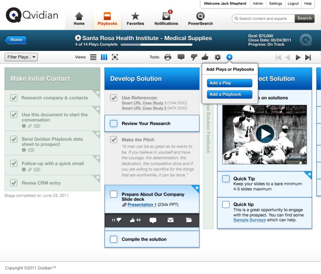Click play icon beside Santa Rosa title

click(78, 38)
